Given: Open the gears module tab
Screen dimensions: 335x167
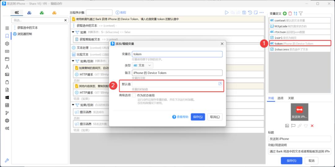Looking at the screenshot, I should click(x=17, y=13).
